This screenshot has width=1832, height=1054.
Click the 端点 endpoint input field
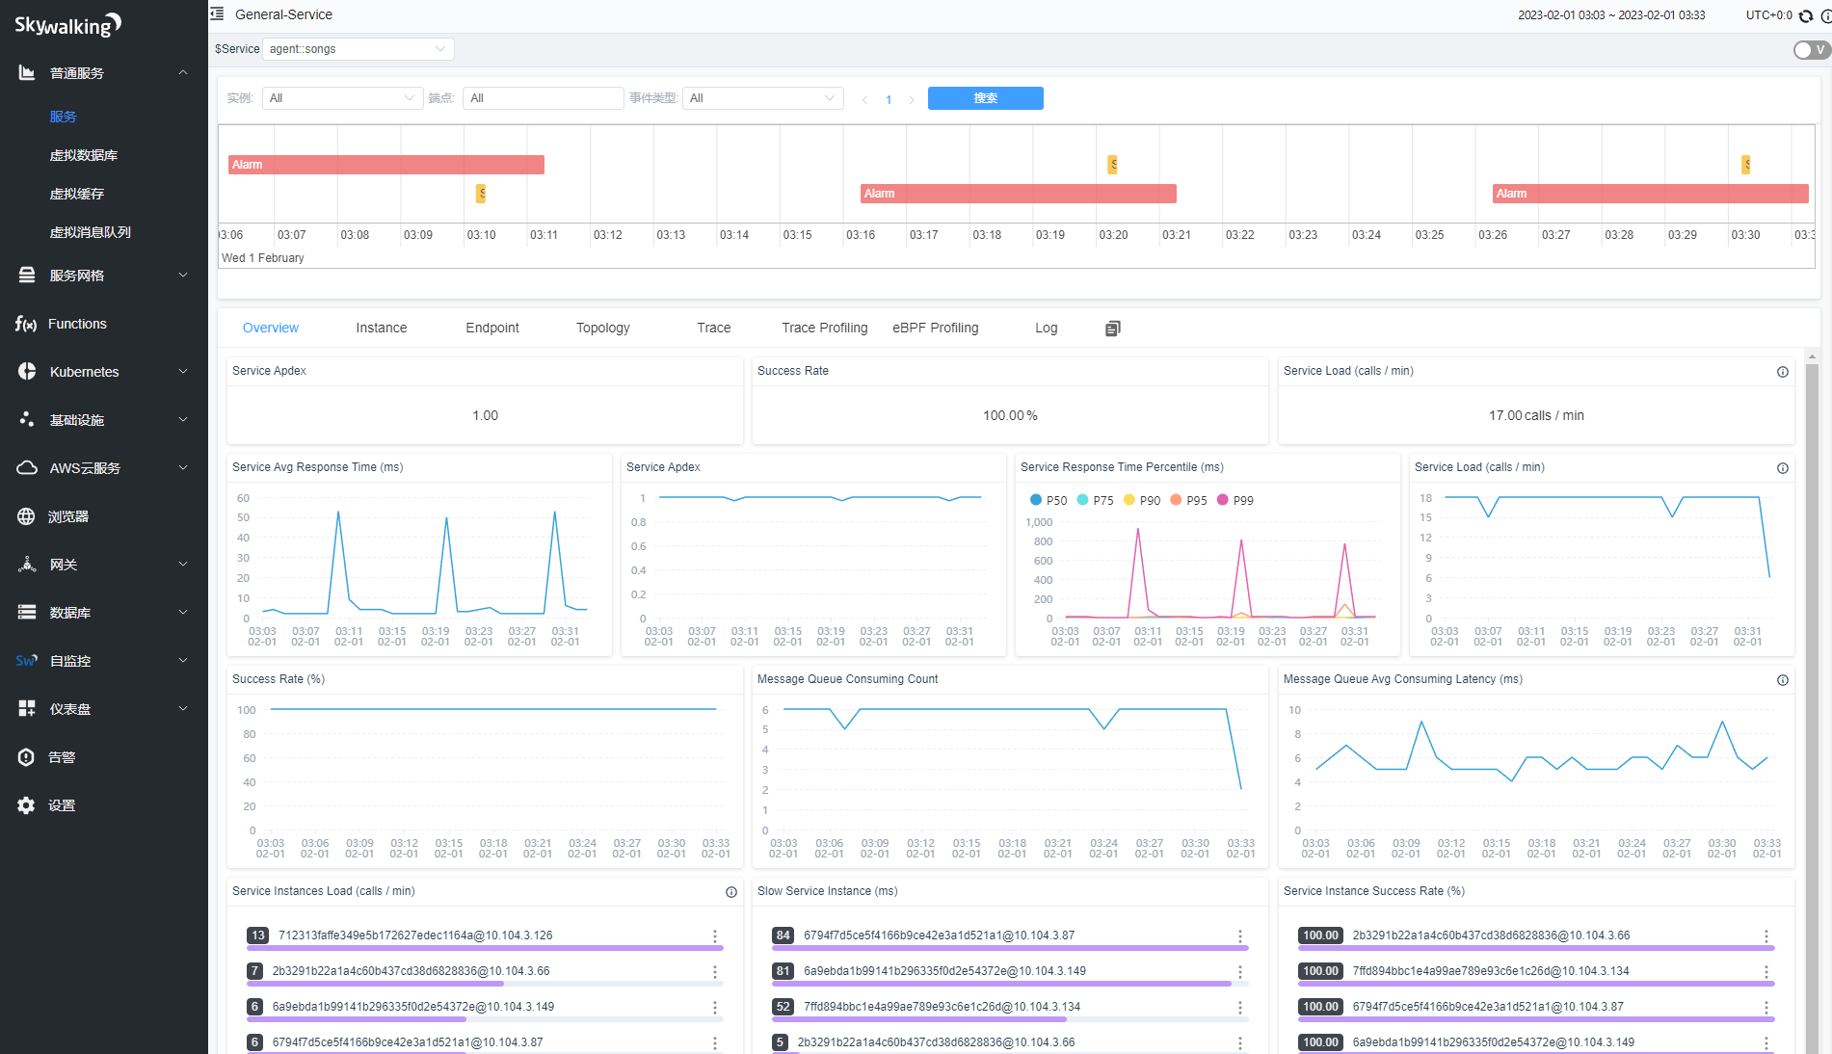click(543, 98)
